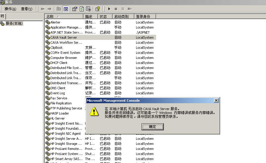The height and width of the screenshot is (163, 266).
Task: Sort by the 描述 column header
Action: point(91,16)
